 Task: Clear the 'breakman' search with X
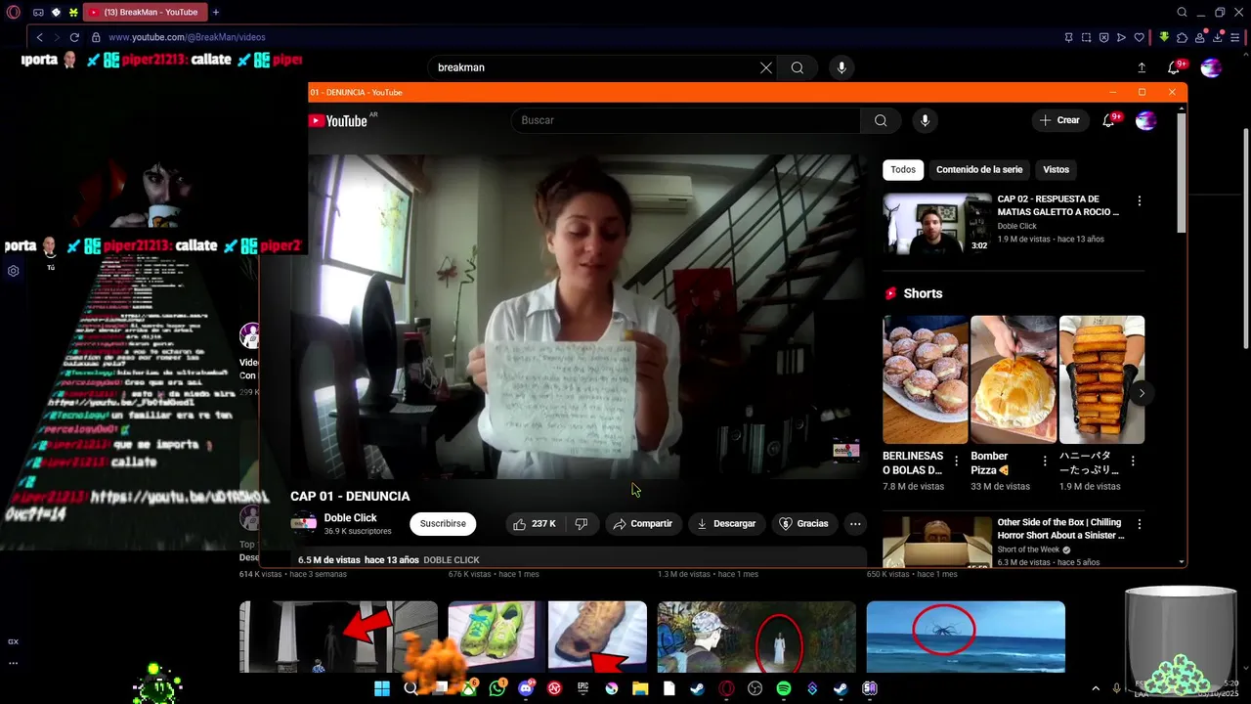tap(766, 67)
